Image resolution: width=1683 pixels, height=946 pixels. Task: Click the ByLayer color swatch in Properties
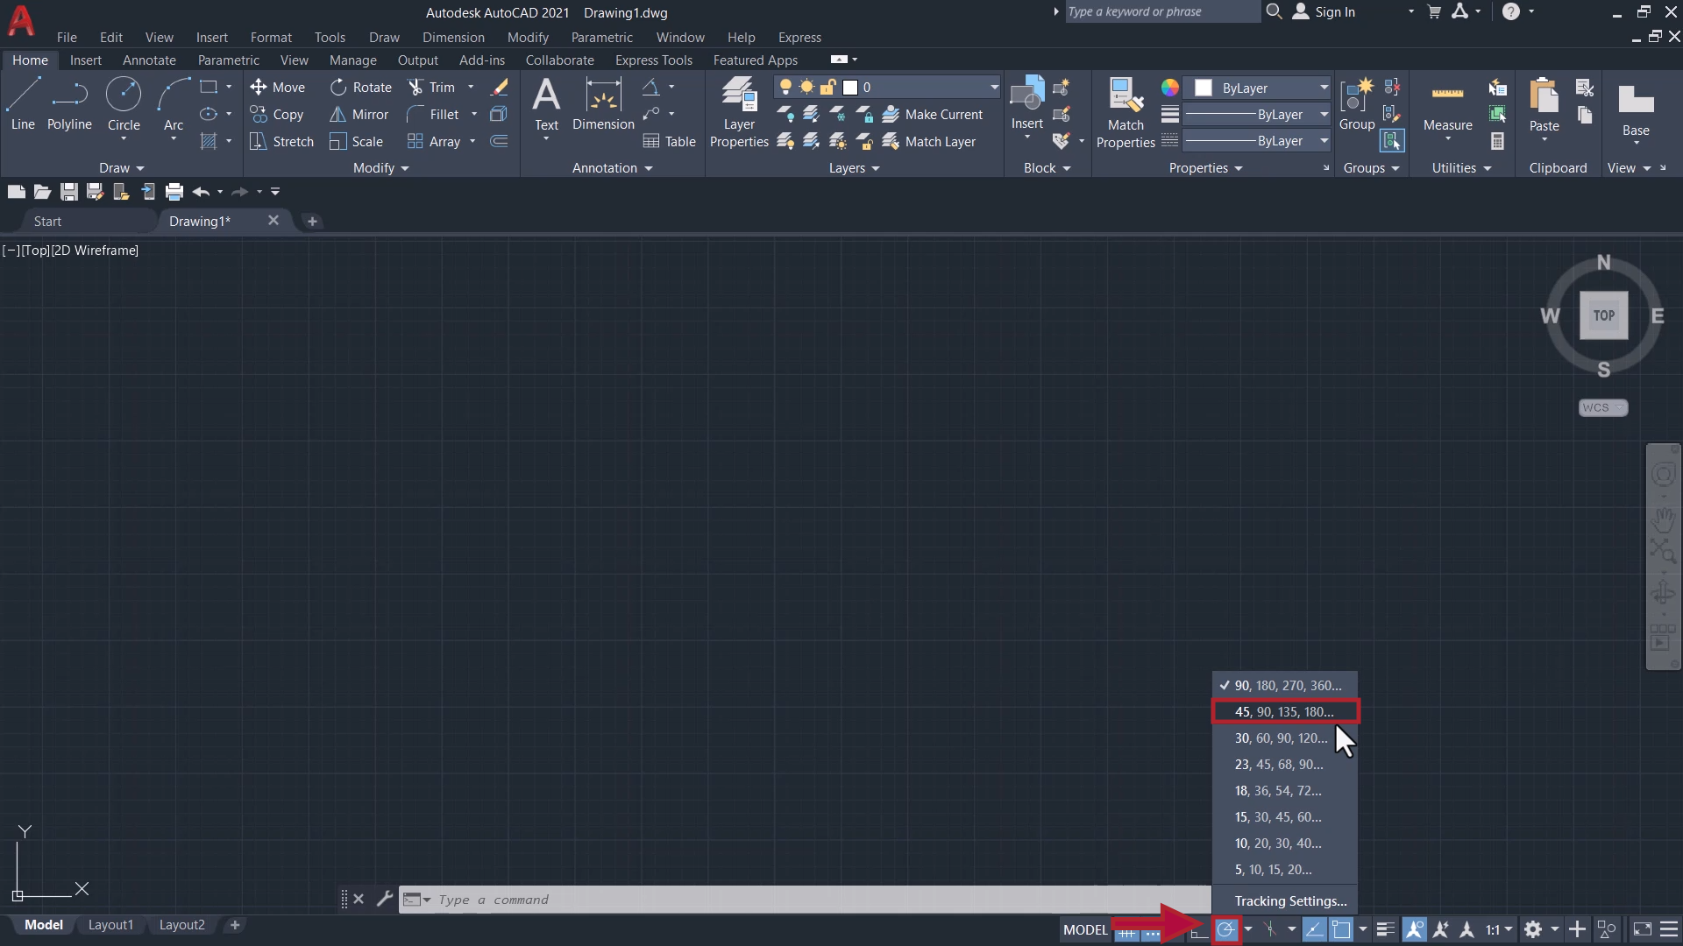[1202, 87]
